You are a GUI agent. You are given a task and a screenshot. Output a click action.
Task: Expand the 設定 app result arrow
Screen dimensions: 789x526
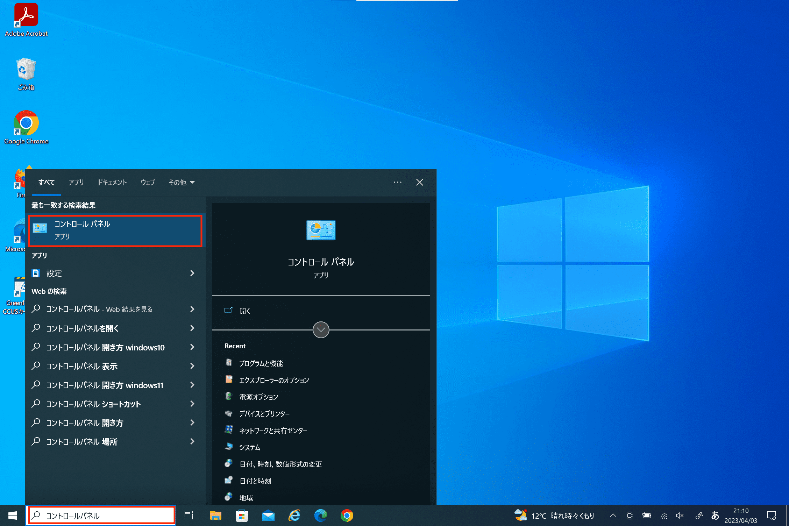pyautogui.click(x=192, y=273)
